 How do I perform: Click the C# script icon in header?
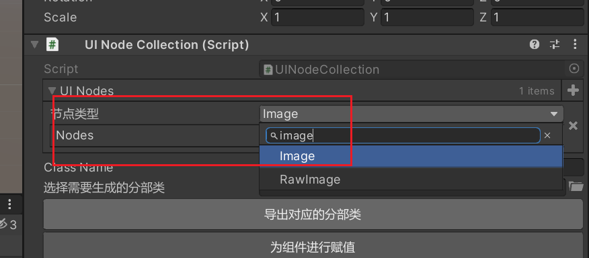click(x=52, y=44)
